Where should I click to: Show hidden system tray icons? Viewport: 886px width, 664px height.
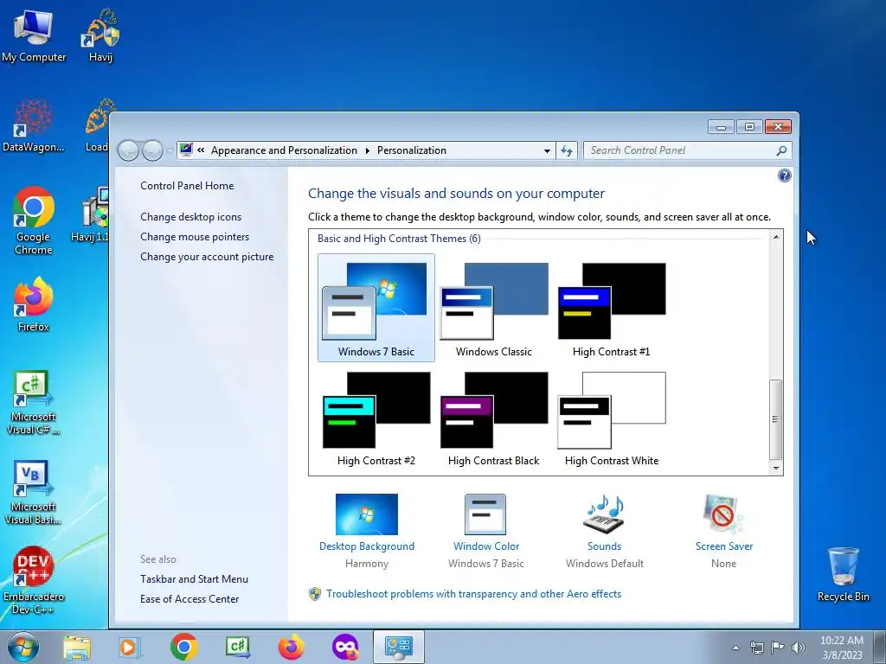tap(735, 648)
